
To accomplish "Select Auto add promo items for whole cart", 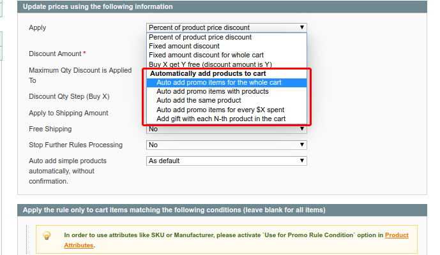I will 218,82.
